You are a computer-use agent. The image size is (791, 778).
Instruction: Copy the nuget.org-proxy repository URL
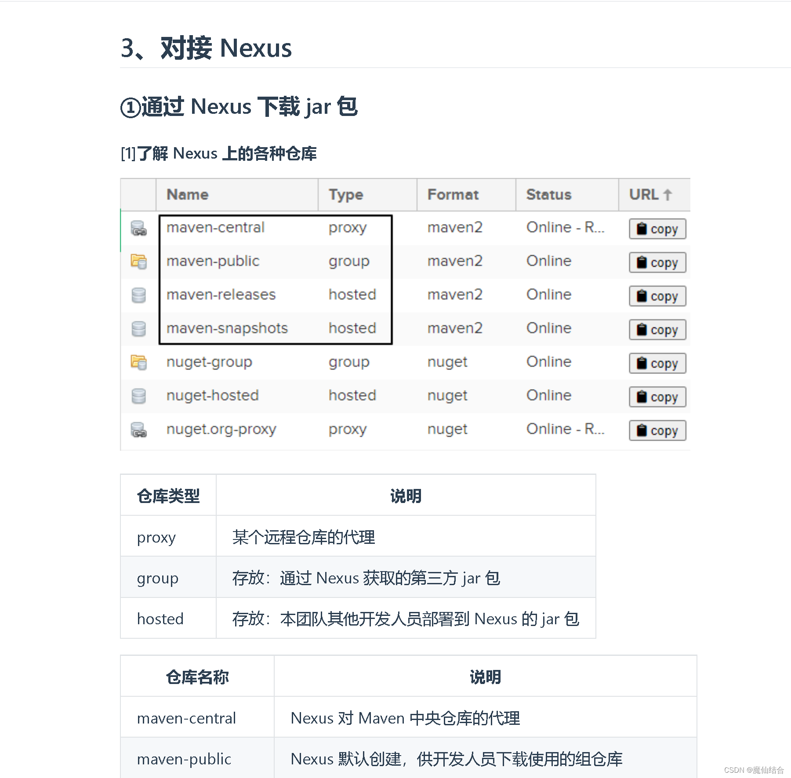[x=657, y=431]
